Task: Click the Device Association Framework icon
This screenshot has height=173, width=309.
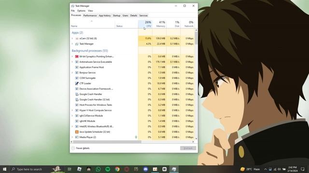Action: [x=77, y=89]
